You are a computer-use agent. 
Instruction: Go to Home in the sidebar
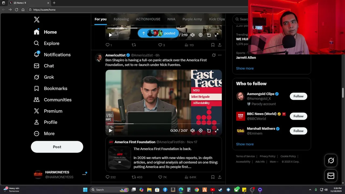[x=45, y=32]
